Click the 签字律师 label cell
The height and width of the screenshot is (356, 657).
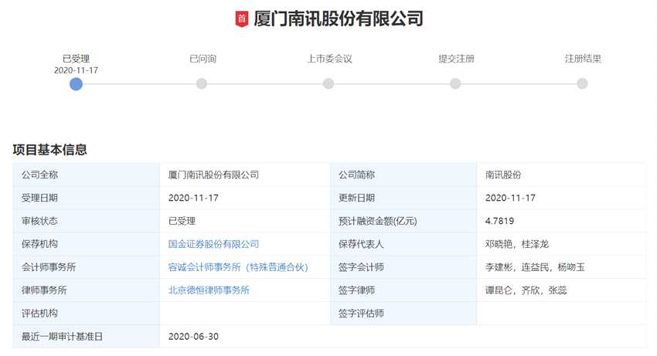click(404, 290)
